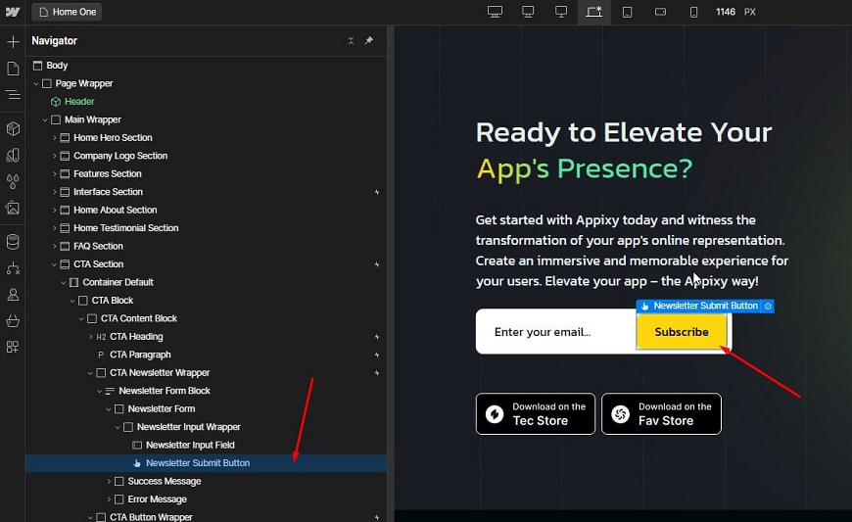Open the Ecommerce basket icon
Image resolution: width=852 pixels, height=522 pixels.
13,321
